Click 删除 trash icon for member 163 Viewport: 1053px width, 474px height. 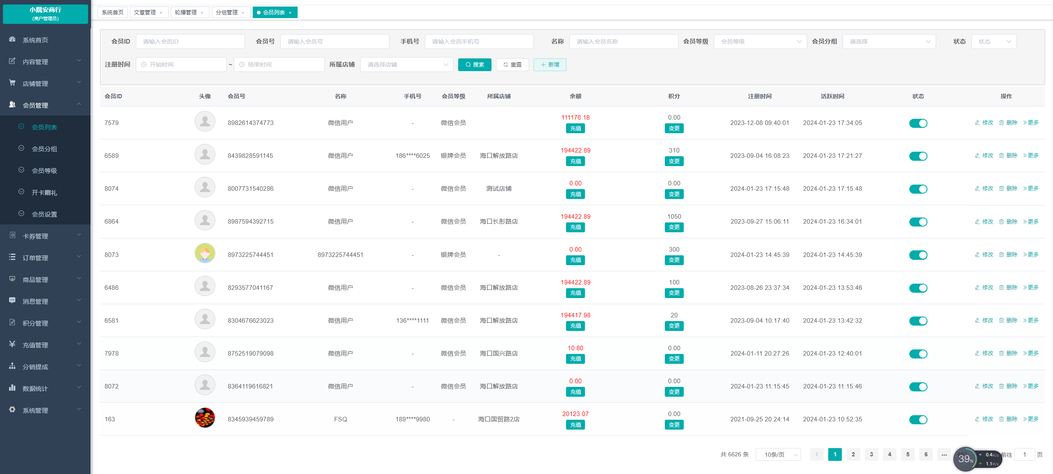tap(1002, 419)
